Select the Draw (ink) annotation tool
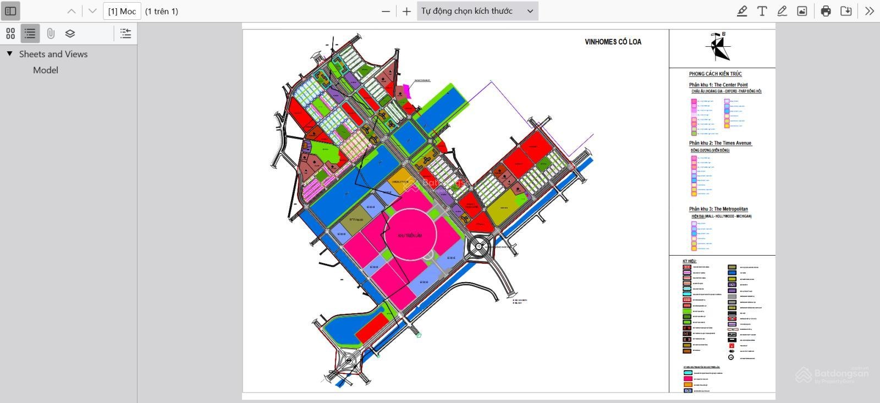Viewport: 880px width, 403px height. [782, 11]
